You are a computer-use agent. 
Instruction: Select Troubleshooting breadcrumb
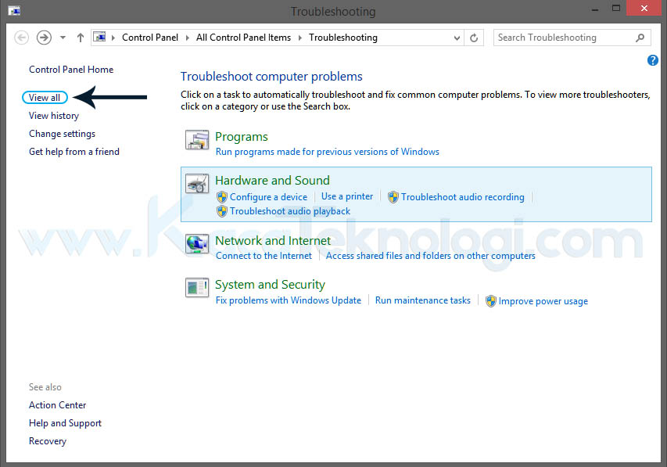(342, 38)
